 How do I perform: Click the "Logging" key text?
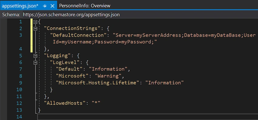[x=57, y=56]
